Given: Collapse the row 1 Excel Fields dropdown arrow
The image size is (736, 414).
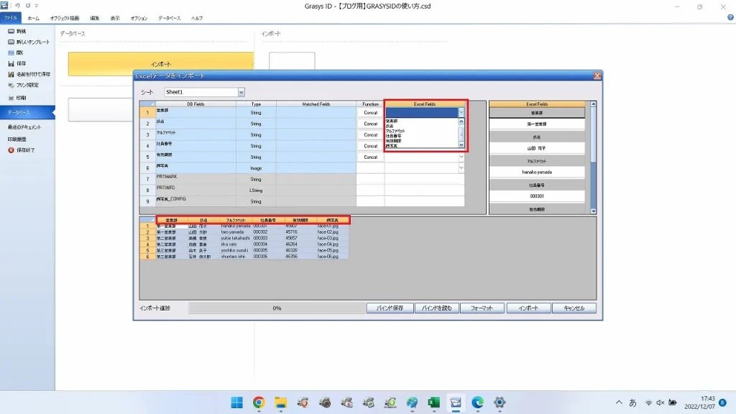Looking at the screenshot, I should pyautogui.click(x=461, y=112).
